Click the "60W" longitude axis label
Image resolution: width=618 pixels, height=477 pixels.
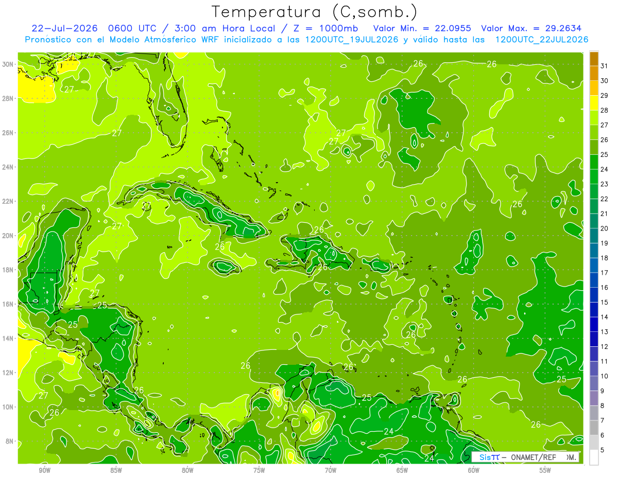tap(474, 471)
